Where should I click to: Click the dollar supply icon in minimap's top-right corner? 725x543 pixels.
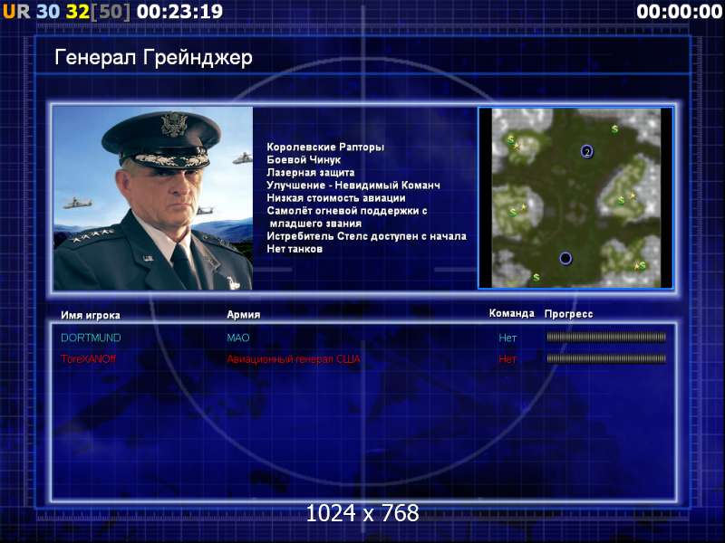(614, 129)
